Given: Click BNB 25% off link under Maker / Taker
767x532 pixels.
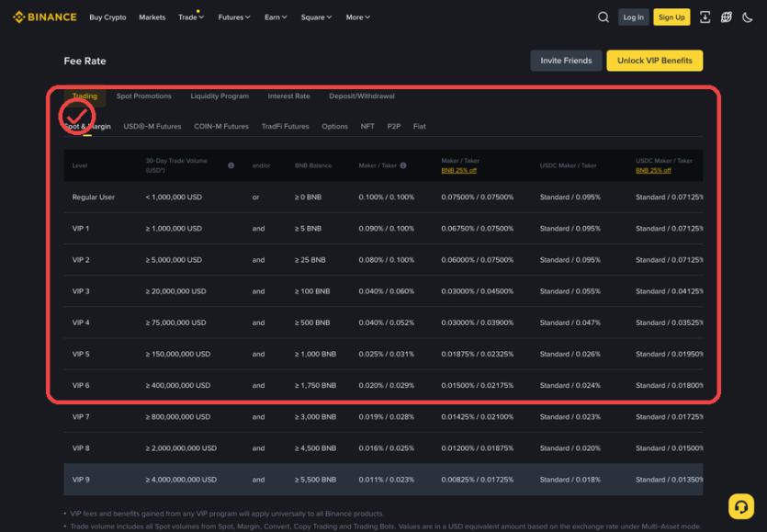Looking at the screenshot, I should (459, 170).
